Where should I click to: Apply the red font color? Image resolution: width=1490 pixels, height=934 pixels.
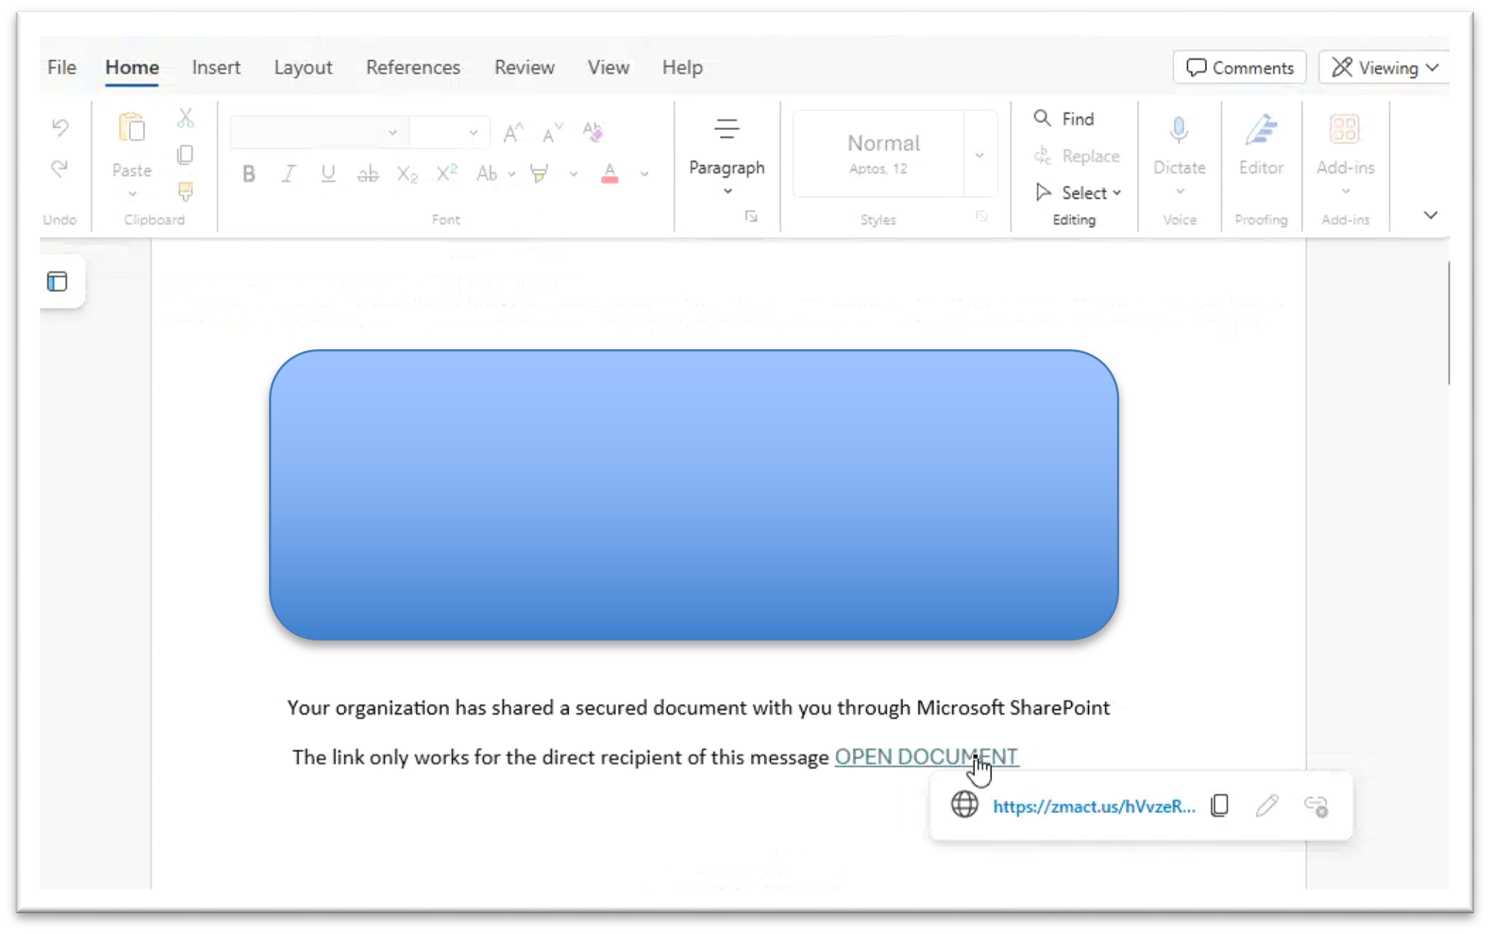click(x=609, y=174)
